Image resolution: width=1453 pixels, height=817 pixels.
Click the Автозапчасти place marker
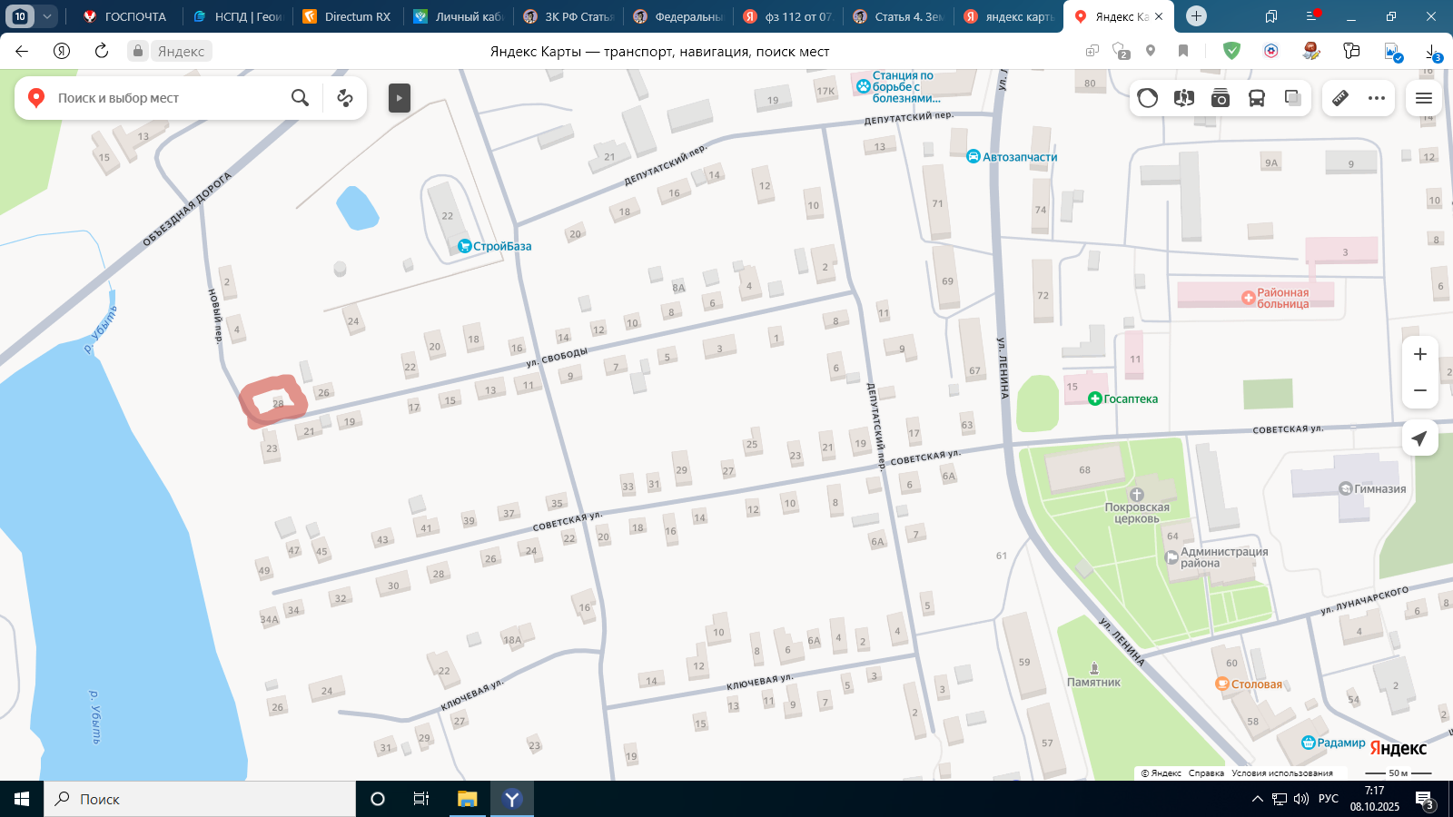click(1012, 157)
